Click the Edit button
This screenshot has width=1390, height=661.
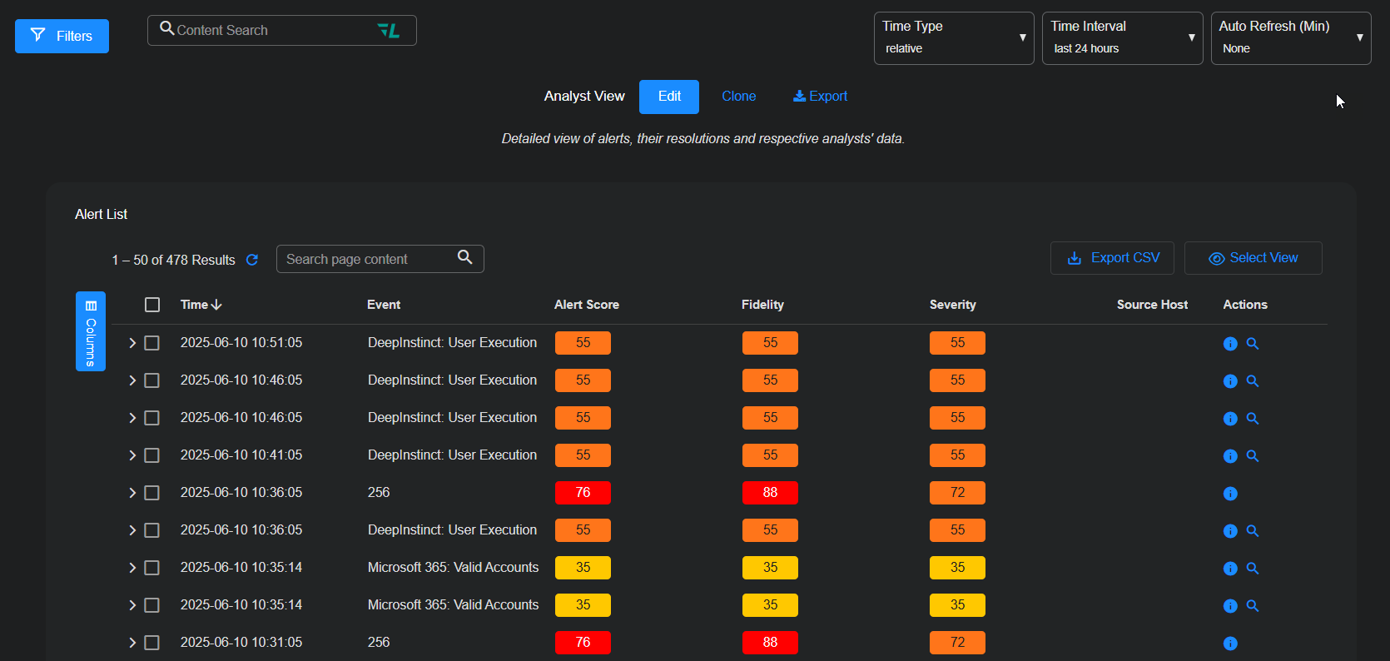point(669,97)
